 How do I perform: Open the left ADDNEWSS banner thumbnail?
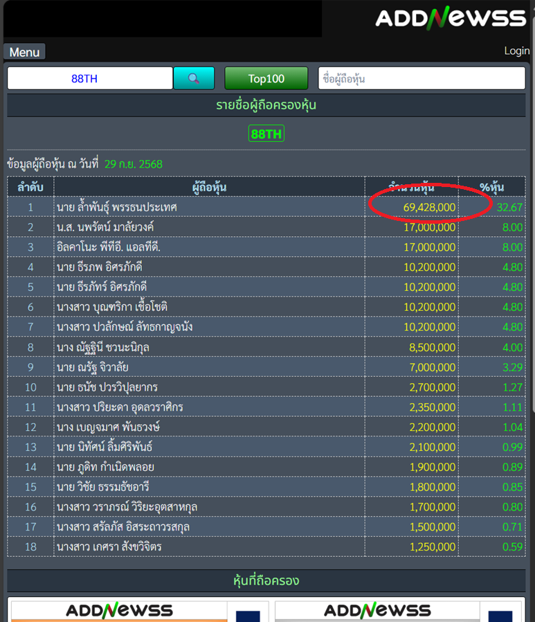pyautogui.click(x=119, y=611)
